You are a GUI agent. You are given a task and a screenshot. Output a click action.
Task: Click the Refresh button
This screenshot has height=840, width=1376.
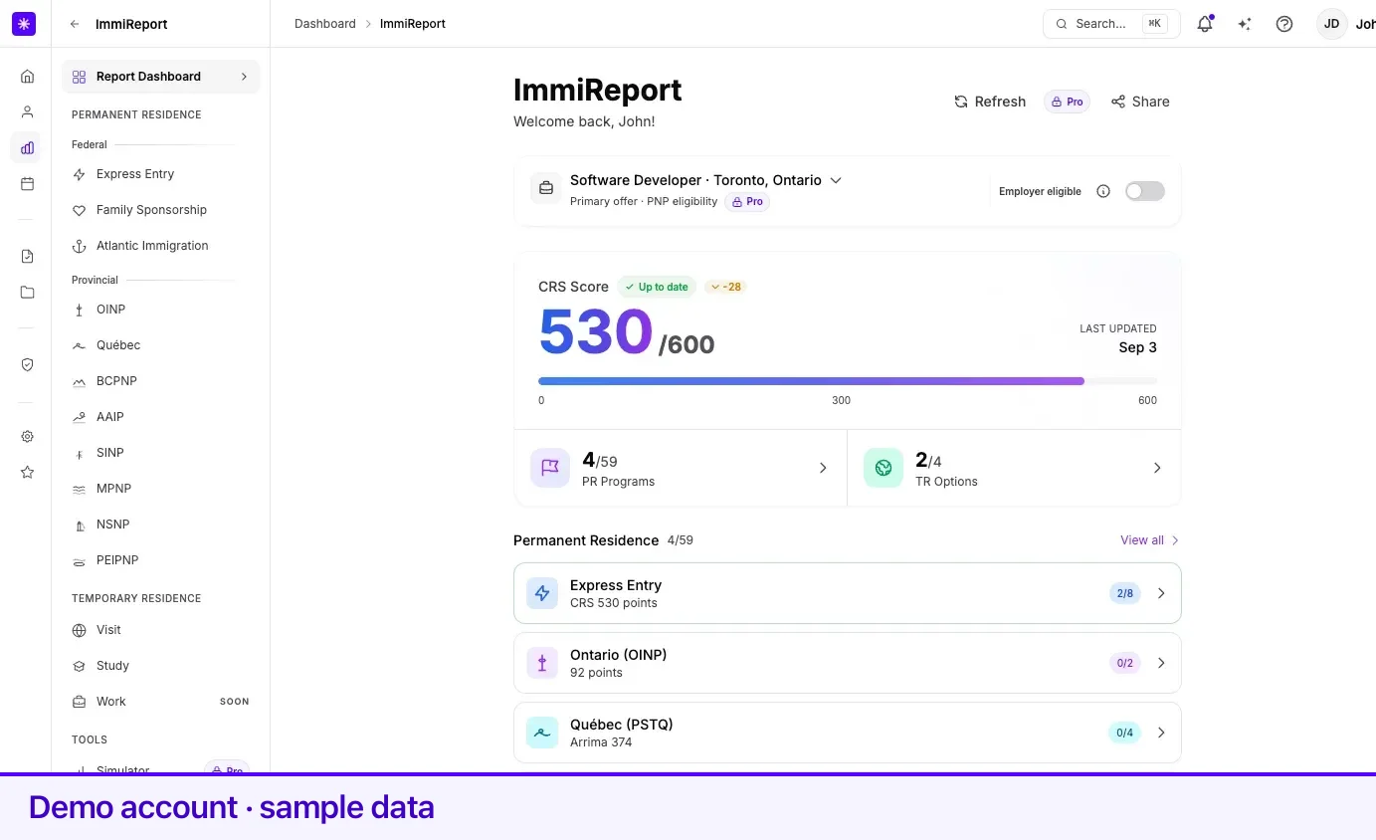point(989,102)
